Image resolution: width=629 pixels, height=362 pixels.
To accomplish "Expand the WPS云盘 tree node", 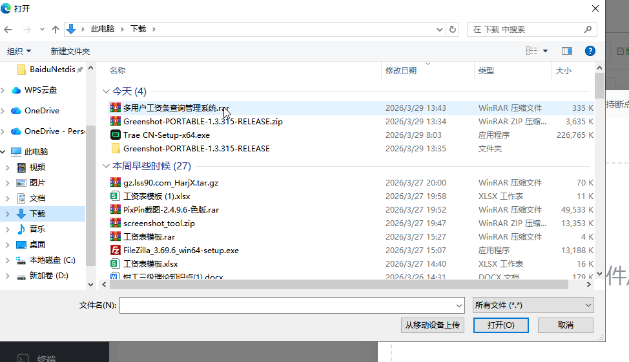I will click(x=3, y=90).
